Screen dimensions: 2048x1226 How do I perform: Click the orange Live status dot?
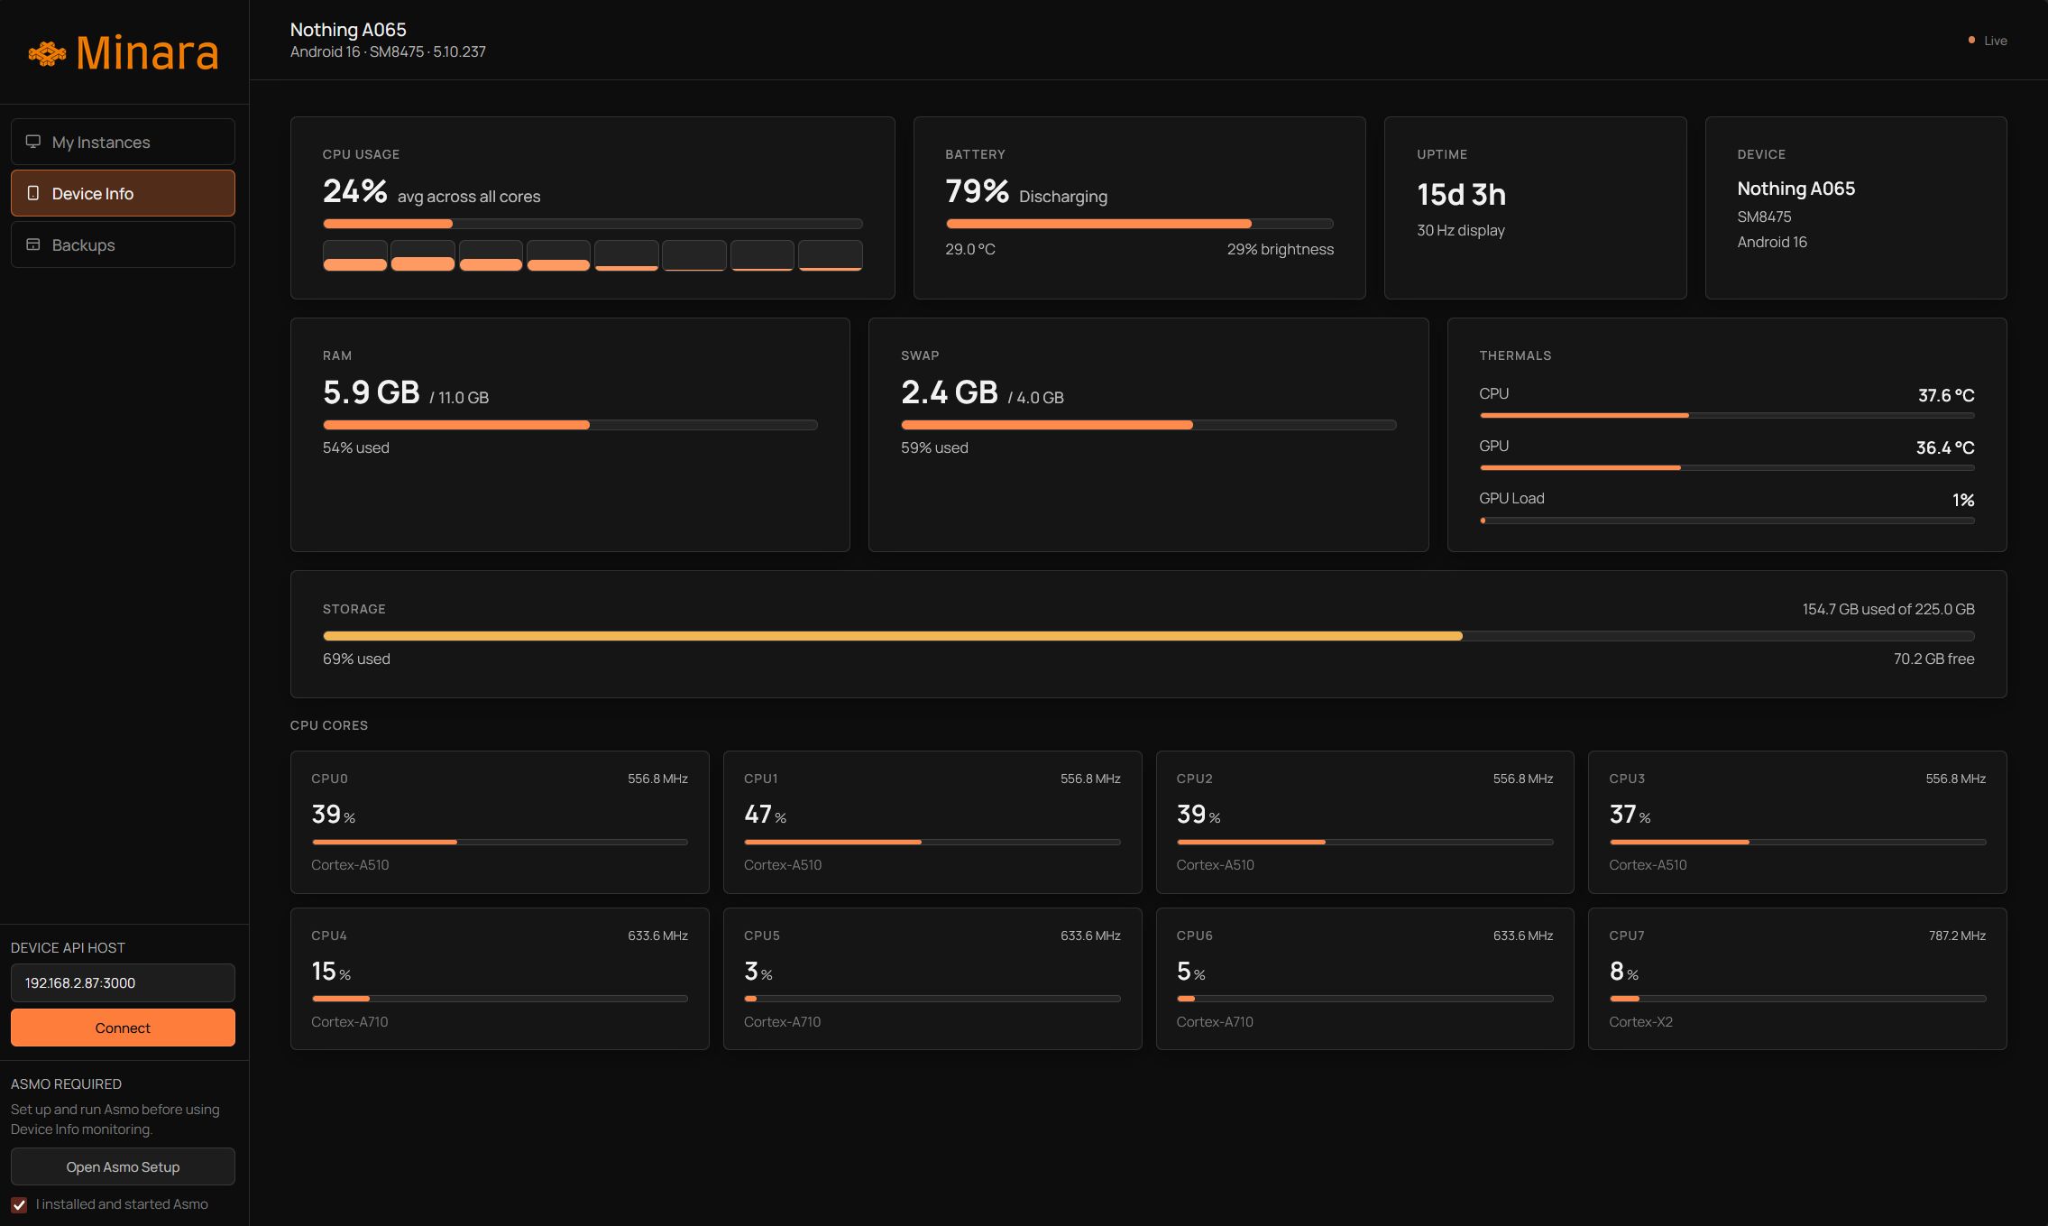[1971, 40]
